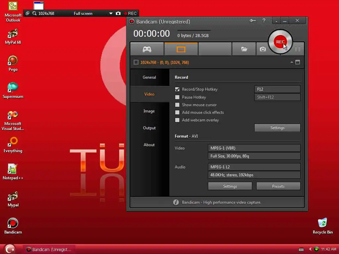The height and width of the screenshot is (254, 339).
Task: Collapse the panel using the small up arrow
Action: coord(292,62)
